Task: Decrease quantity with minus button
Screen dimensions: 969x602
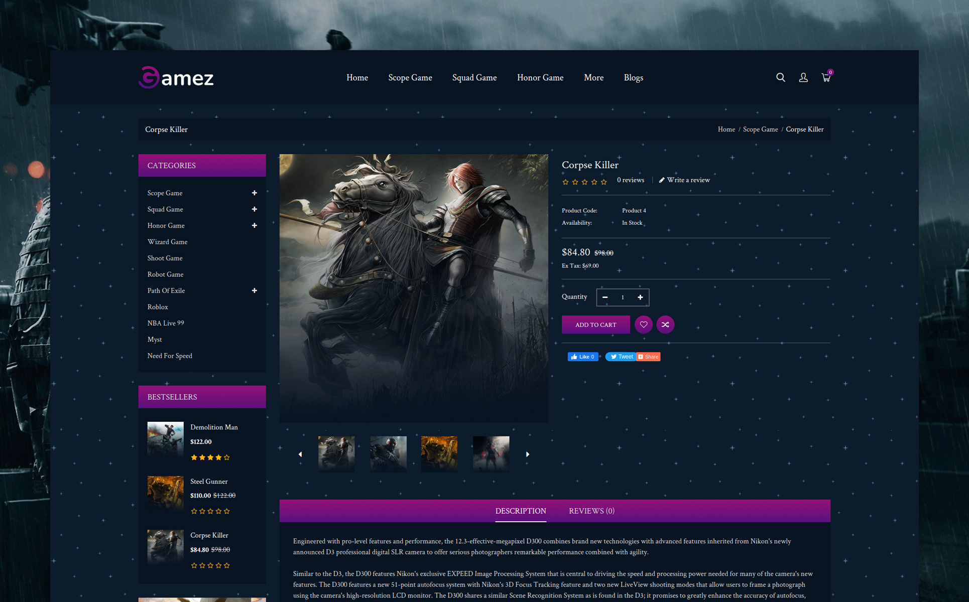Action: click(x=605, y=297)
